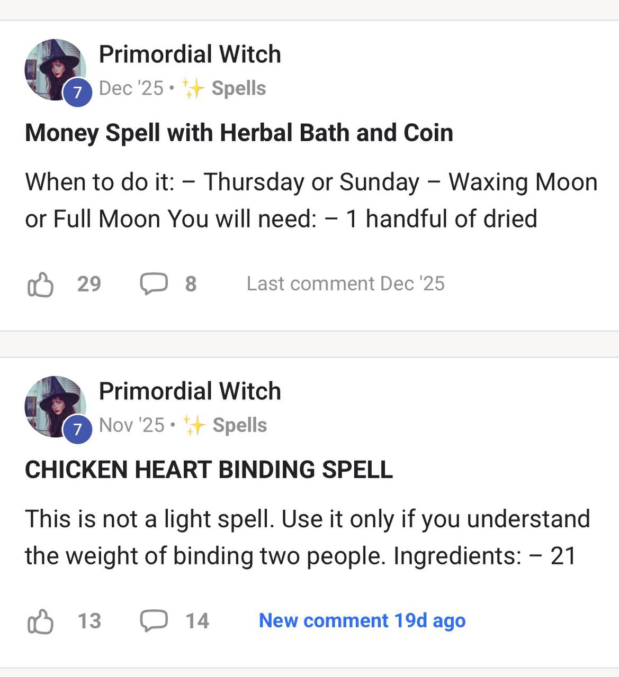Open the Spells category on Money Spell post

(239, 87)
